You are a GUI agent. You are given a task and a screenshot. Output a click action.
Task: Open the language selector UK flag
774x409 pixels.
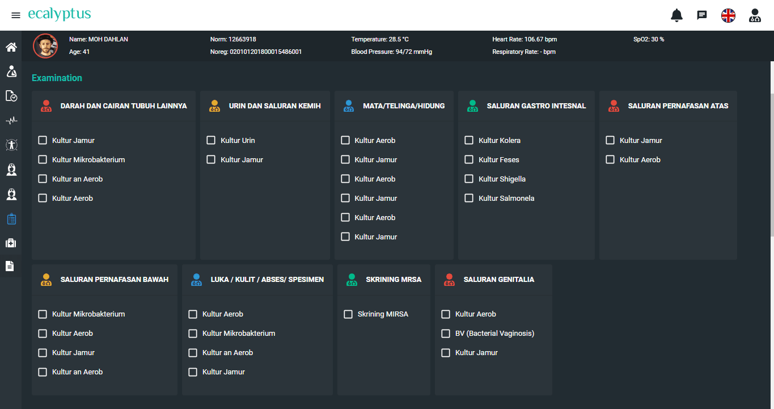coord(728,15)
